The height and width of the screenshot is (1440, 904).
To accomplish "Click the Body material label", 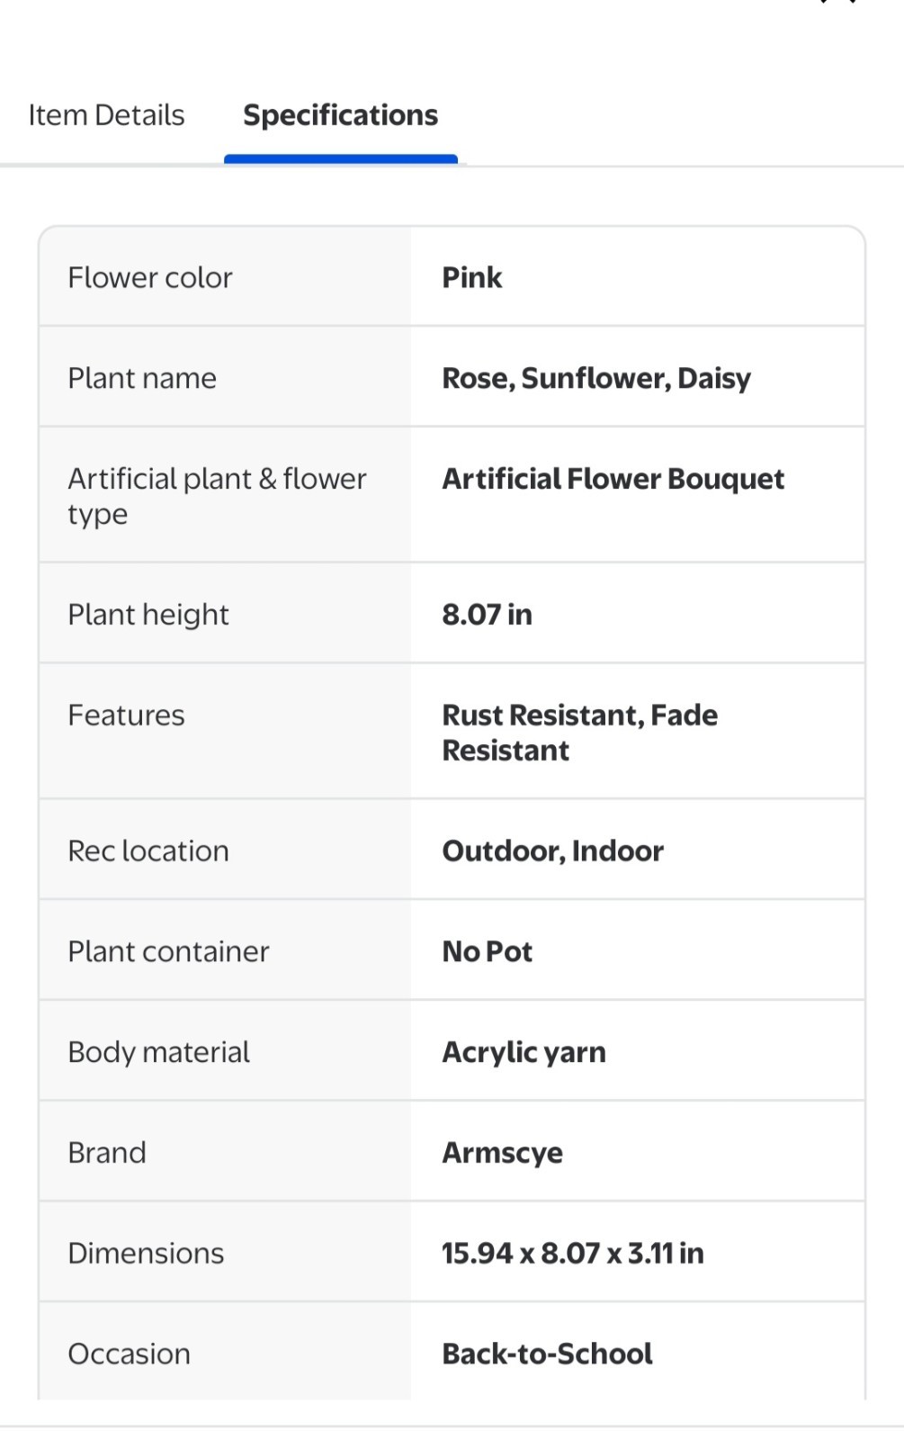I will click(x=159, y=1052).
